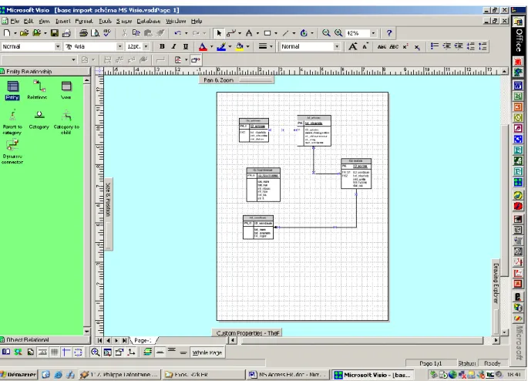Click the Zoom Out magnifier
This screenshot has width=528, height=381.
click(x=325, y=33)
